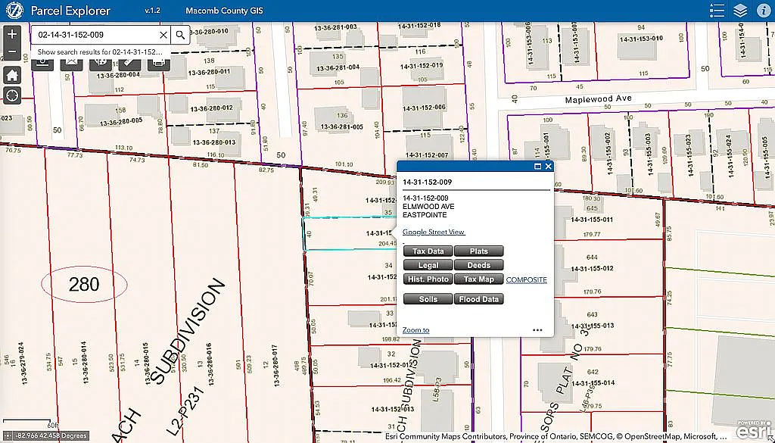775x443 pixels.
Task: Run the parcel search magnifier icon
Action: 180,35
